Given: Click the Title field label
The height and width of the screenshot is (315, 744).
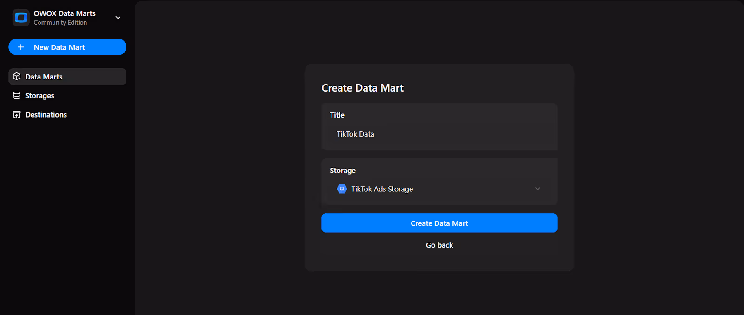Looking at the screenshot, I should [337, 115].
